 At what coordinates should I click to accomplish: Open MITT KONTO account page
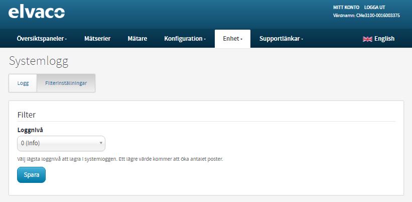pos(346,8)
